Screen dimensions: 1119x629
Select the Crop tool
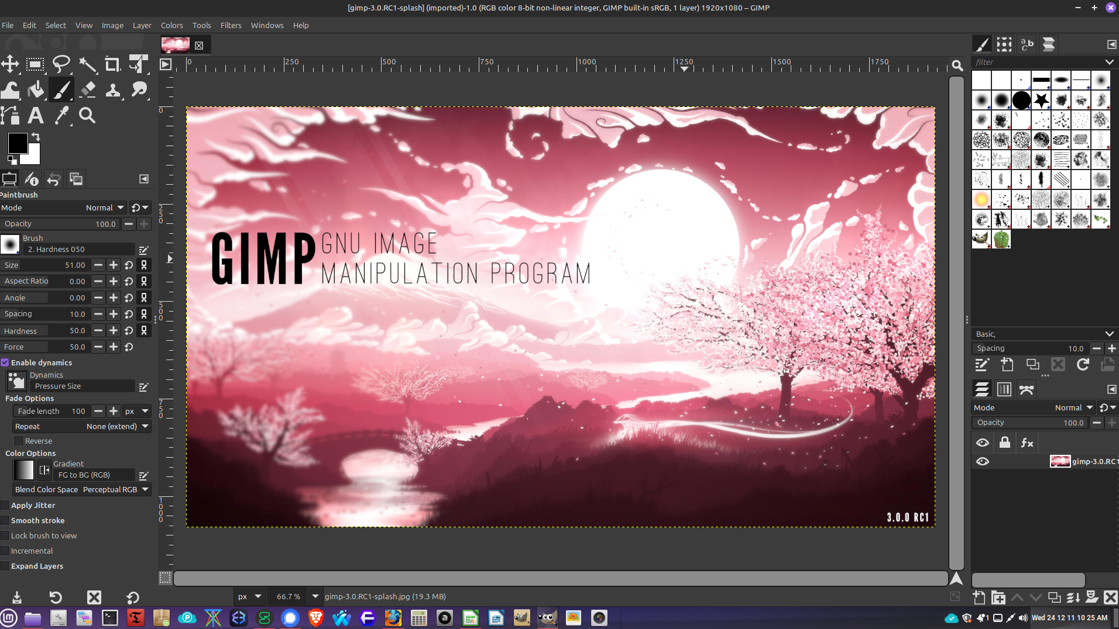(112, 64)
